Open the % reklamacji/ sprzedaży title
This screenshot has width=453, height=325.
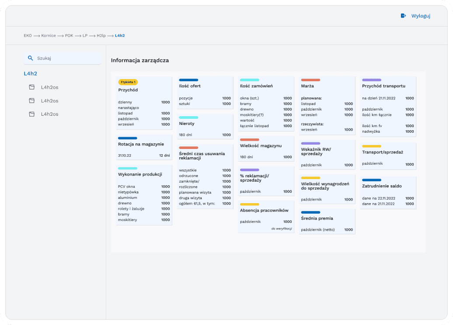[254, 178]
